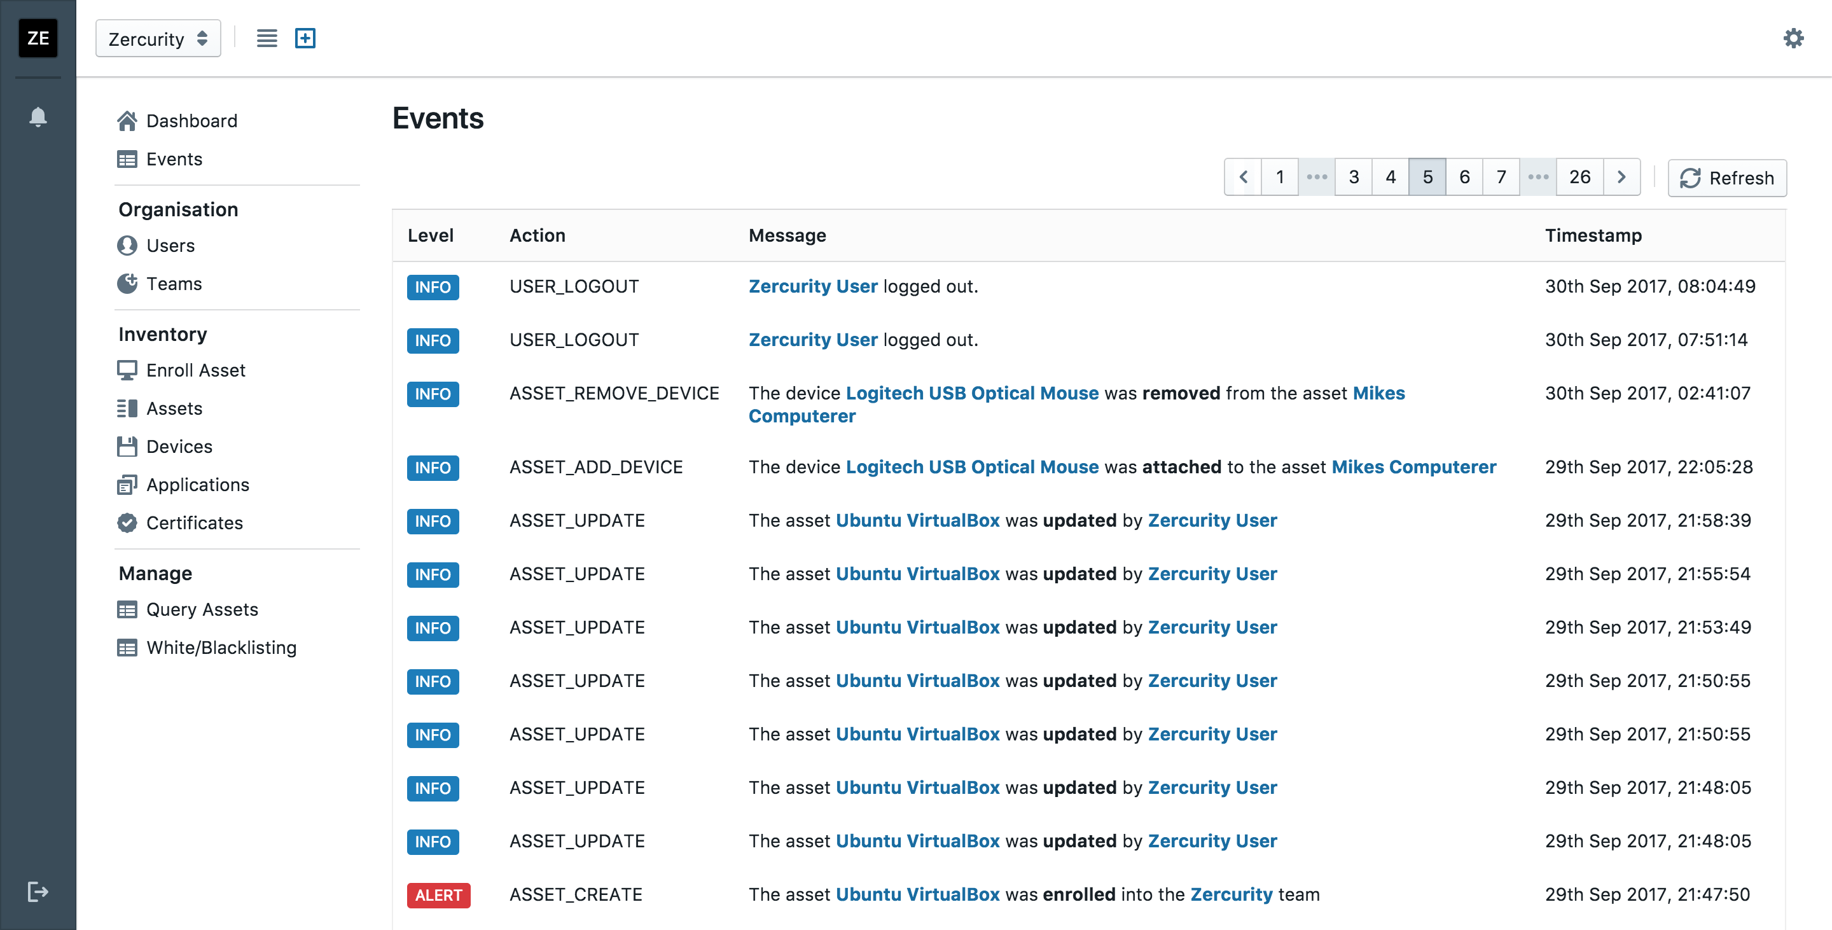Click the notifications bell icon
Image resolution: width=1832 pixels, height=930 pixels.
[x=38, y=116]
